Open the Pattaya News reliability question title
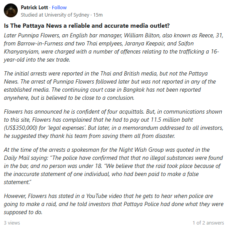This screenshot has width=229, height=228. pyautogui.click(x=87, y=26)
